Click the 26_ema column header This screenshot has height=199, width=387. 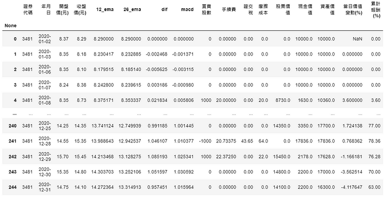133,9
